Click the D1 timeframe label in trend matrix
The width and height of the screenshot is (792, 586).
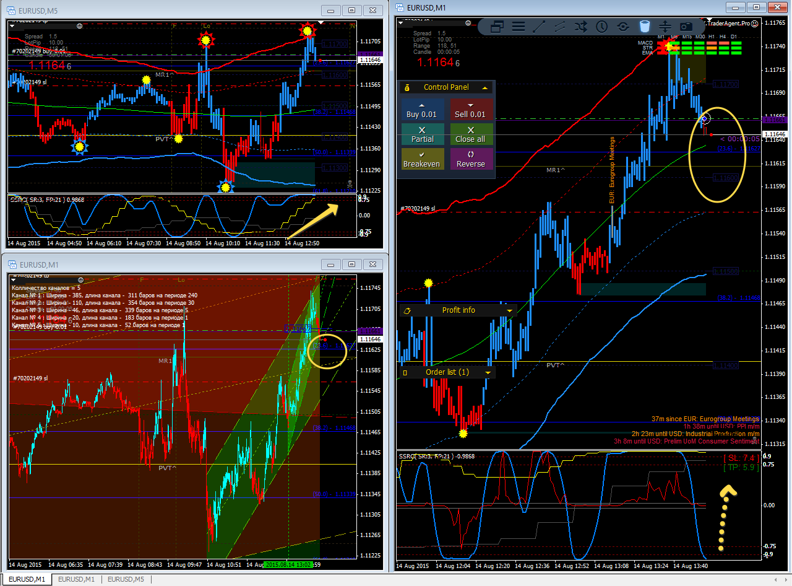[734, 37]
